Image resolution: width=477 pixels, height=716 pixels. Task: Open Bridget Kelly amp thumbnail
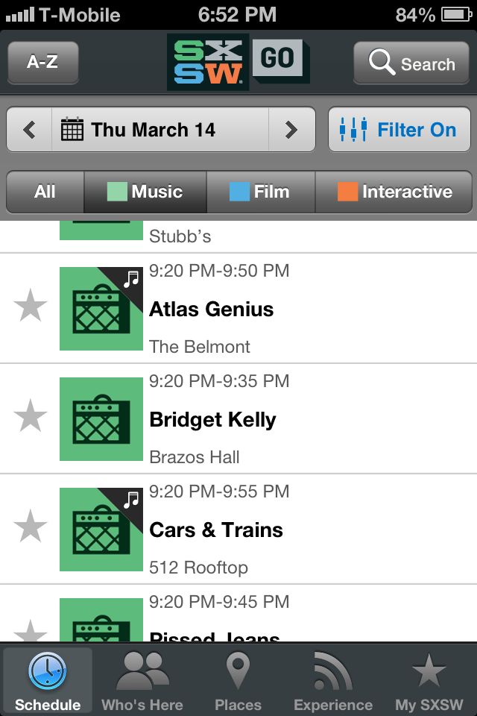(101, 418)
